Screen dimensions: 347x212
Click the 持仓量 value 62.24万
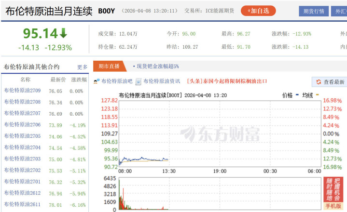tap(128, 47)
